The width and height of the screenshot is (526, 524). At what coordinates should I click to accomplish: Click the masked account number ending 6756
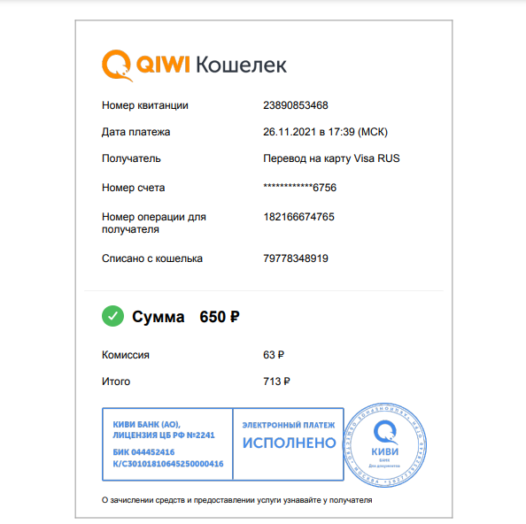[300, 188]
